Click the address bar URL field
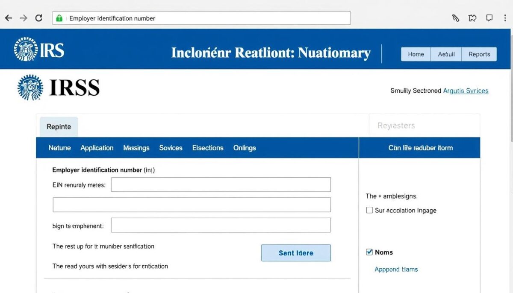Screen dimensions: 513x293 coord(205,18)
